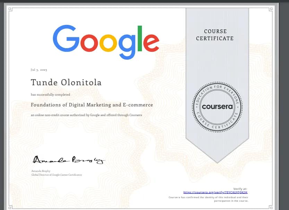289x210 pixels.
Task: Click the 'Coursera has confirmed the identity' note
Action: tap(209, 199)
